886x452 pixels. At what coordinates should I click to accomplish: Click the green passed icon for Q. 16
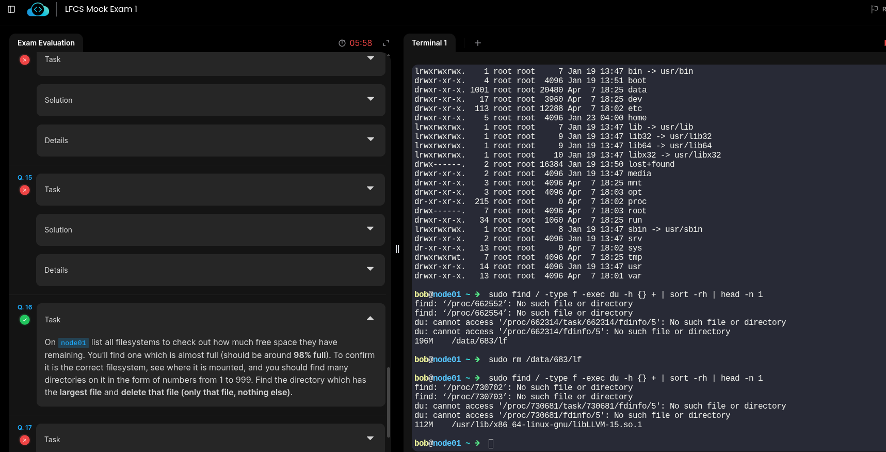pyautogui.click(x=24, y=320)
